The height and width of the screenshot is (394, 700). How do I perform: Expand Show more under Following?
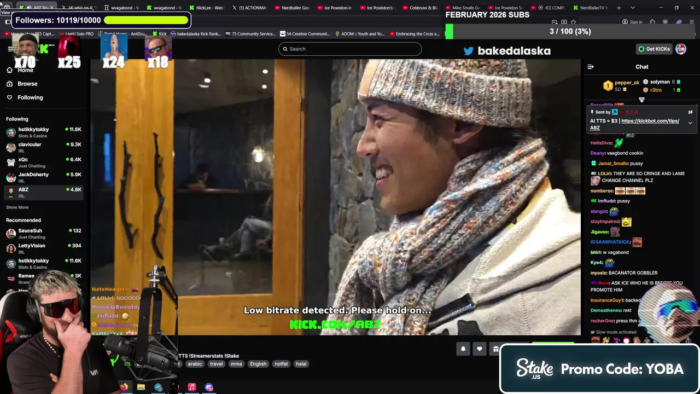pos(17,207)
